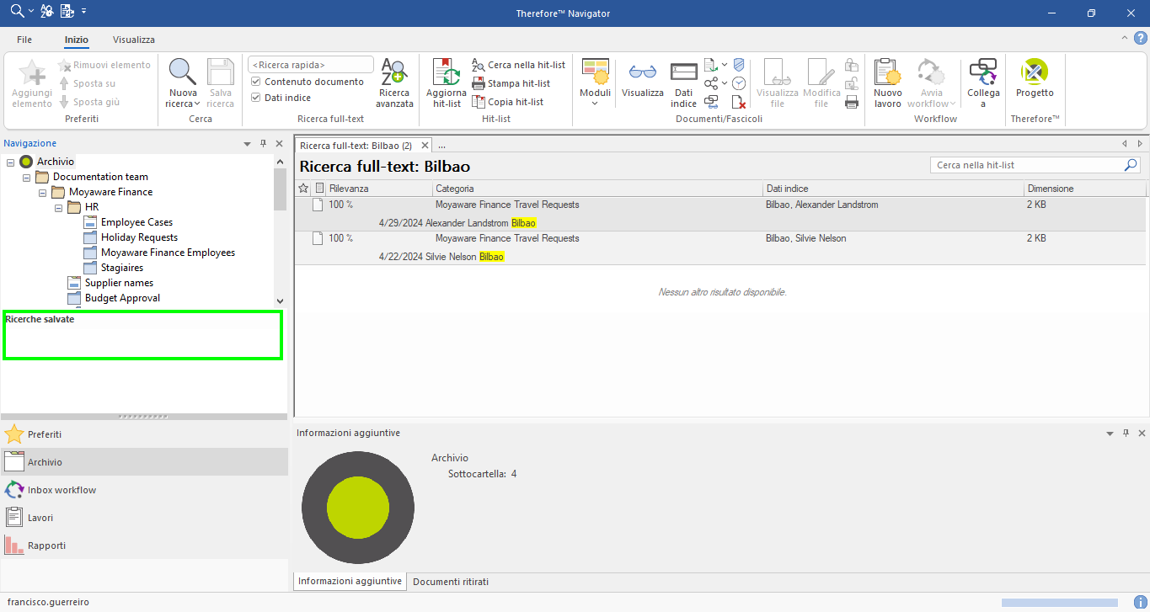Click the Collega a icon
Screen dimensions: 1150x612
982,83
